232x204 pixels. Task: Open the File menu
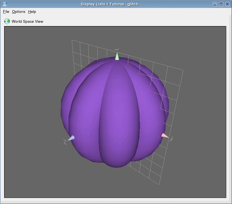(x=6, y=12)
